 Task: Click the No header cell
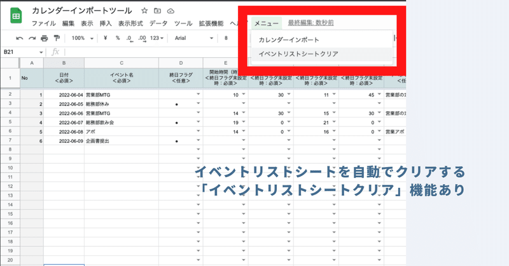(32, 77)
